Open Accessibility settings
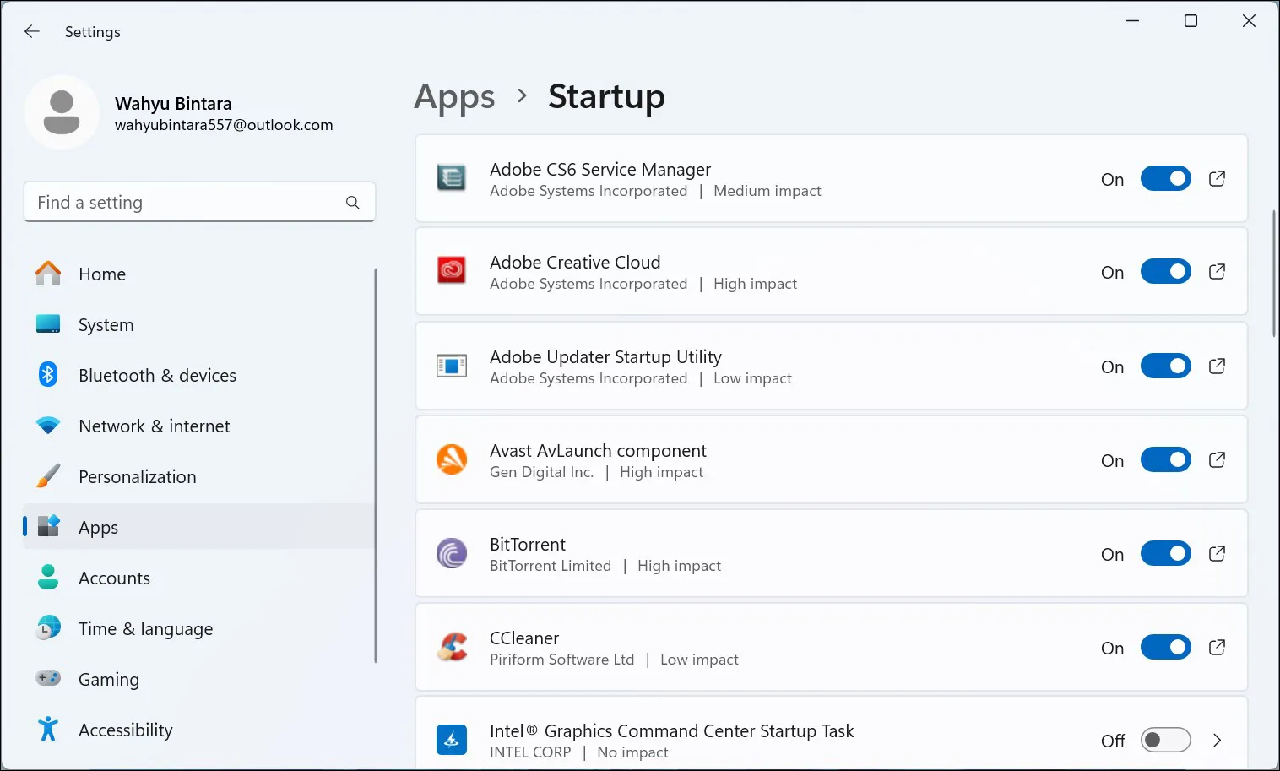 (125, 730)
